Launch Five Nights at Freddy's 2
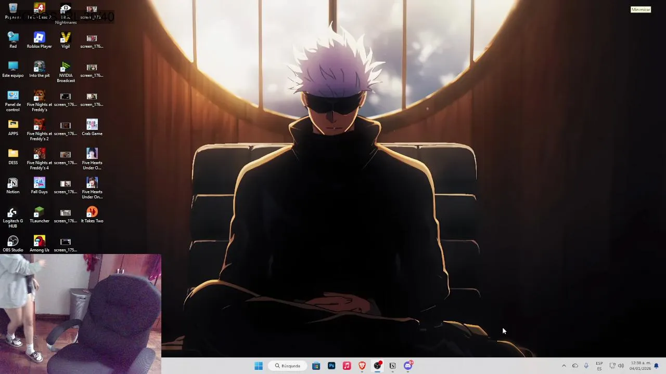 40,130
